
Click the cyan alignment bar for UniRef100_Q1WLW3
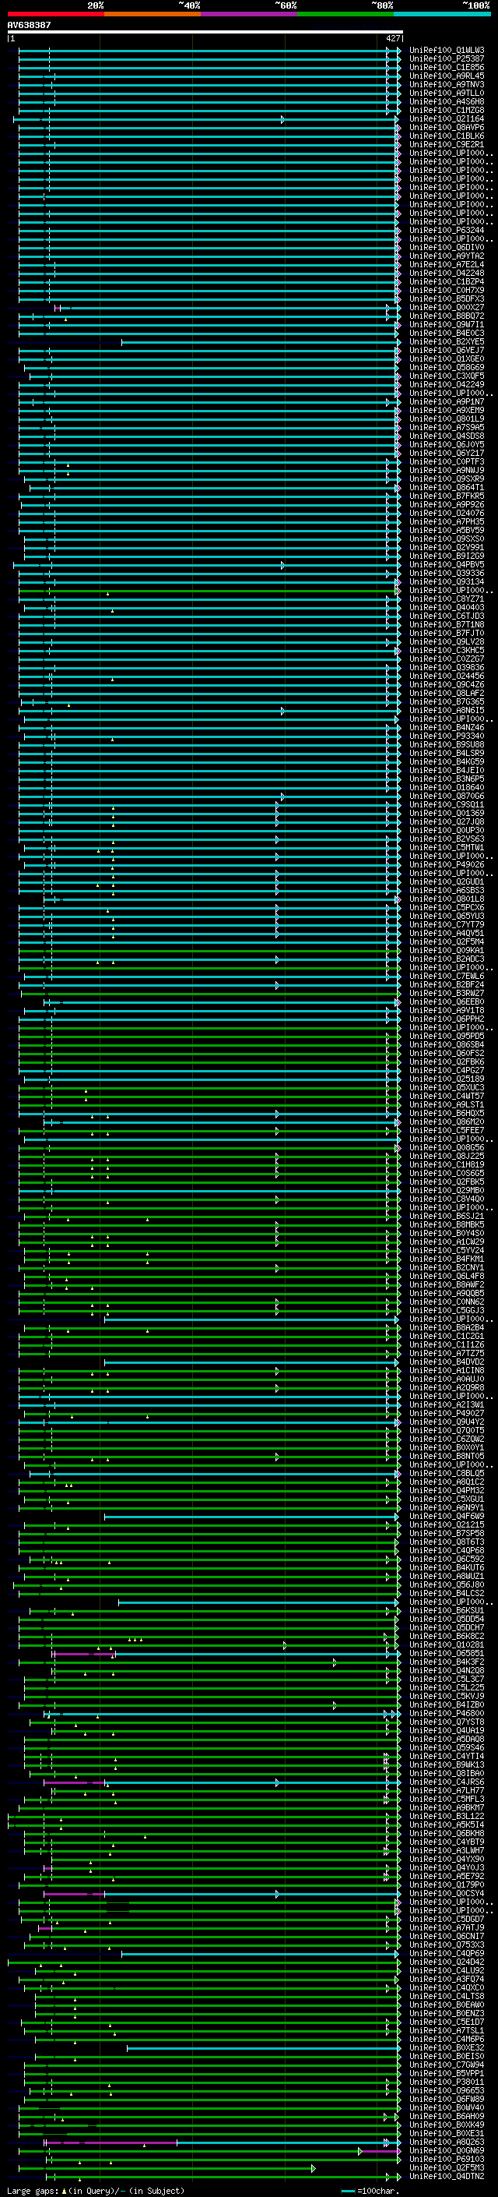205,51
